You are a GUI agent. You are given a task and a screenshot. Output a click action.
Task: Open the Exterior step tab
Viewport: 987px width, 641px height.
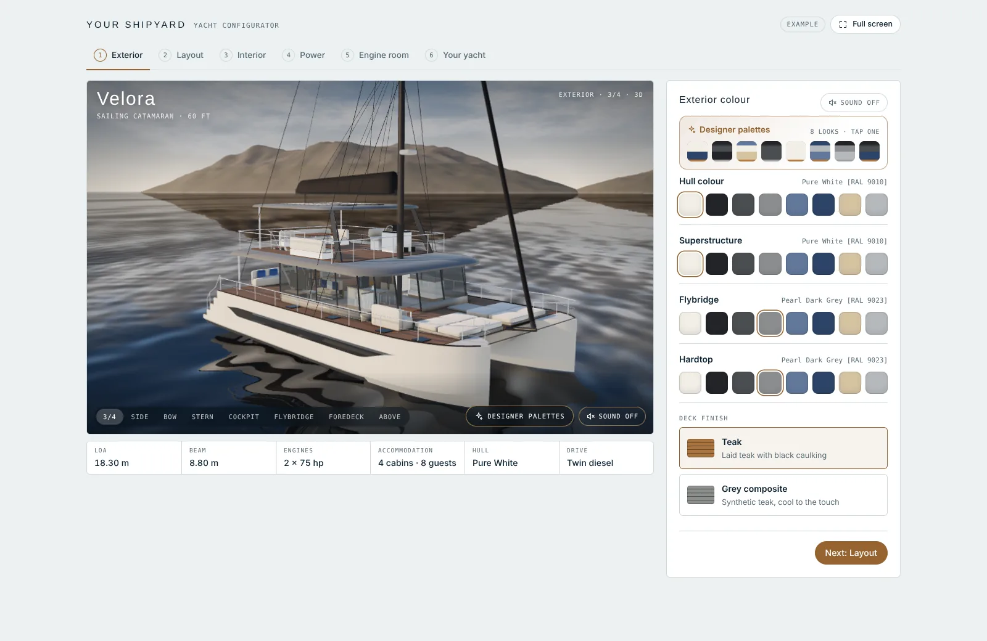pos(118,55)
